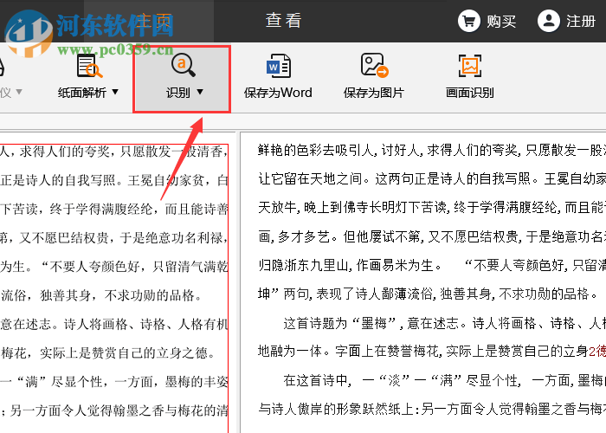Click the 保存为图片 image export icon

[x=374, y=65]
